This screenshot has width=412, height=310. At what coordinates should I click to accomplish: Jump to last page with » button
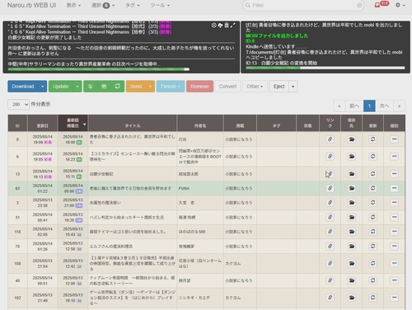[x=399, y=106]
